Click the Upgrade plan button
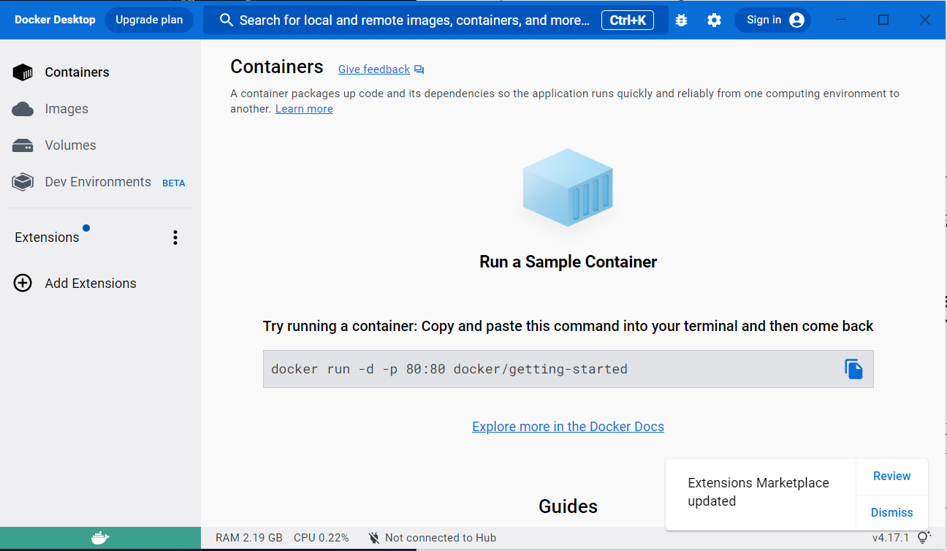 coord(149,20)
